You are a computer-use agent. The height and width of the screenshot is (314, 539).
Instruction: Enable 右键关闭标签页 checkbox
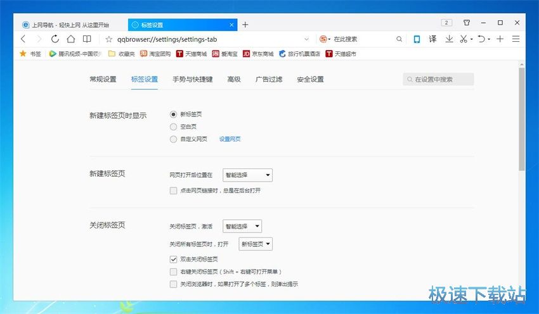pos(174,272)
